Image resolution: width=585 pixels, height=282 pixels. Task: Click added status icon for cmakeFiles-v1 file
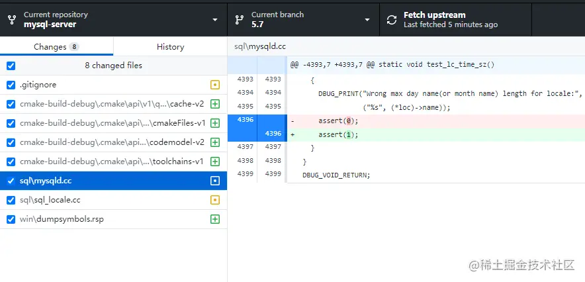[215, 123]
